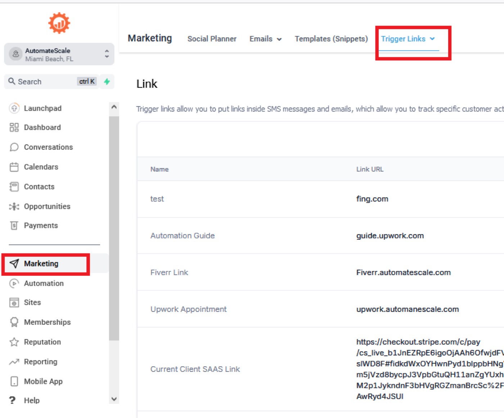
Task: Click the Opportunities network icon
Action: pyautogui.click(x=14, y=206)
